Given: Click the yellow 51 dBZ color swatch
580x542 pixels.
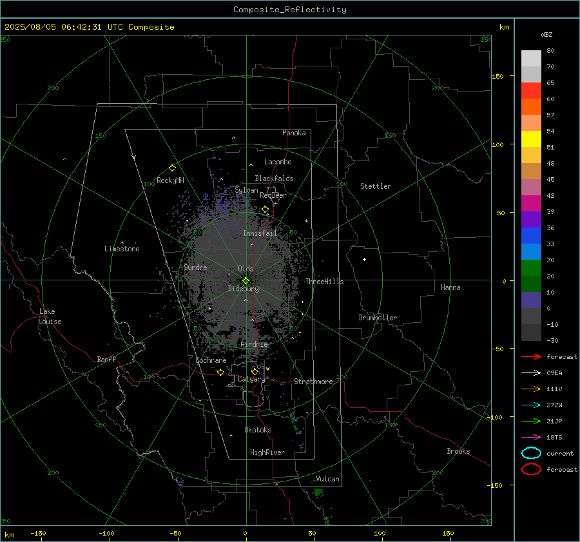Looking at the screenshot, I should [x=531, y=139].
